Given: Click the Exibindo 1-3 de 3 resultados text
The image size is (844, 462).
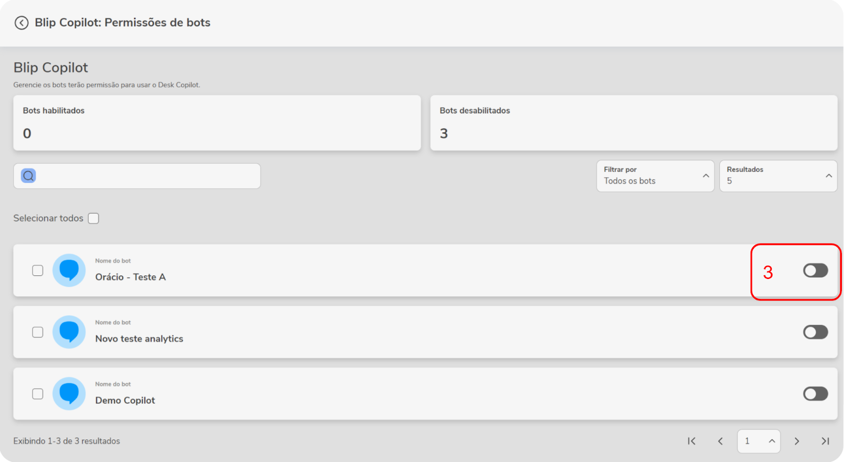Looking at the screenshot, I should pos(66,441).
